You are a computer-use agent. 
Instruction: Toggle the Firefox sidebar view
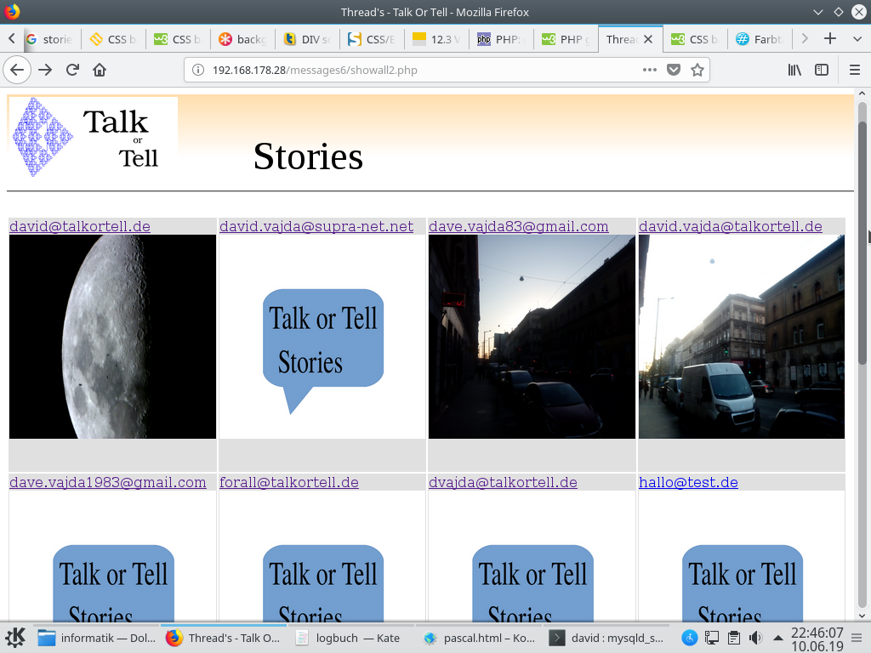822,70
